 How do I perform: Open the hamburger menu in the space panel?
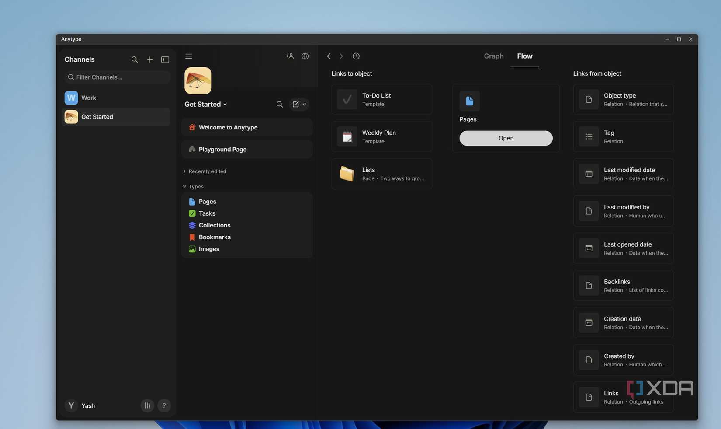pos(189,56)
